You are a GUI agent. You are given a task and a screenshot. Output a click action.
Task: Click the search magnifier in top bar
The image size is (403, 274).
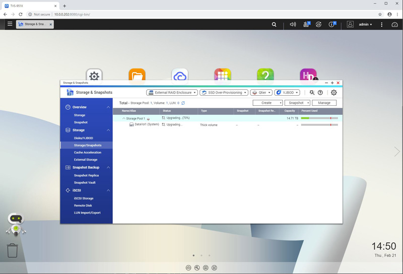(274, 24)
